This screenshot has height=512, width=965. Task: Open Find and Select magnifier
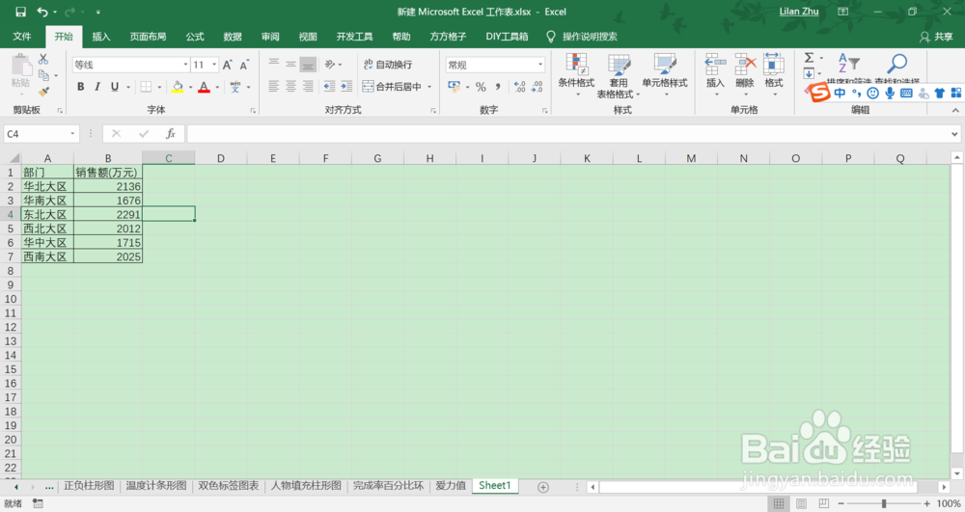[896, 64]
